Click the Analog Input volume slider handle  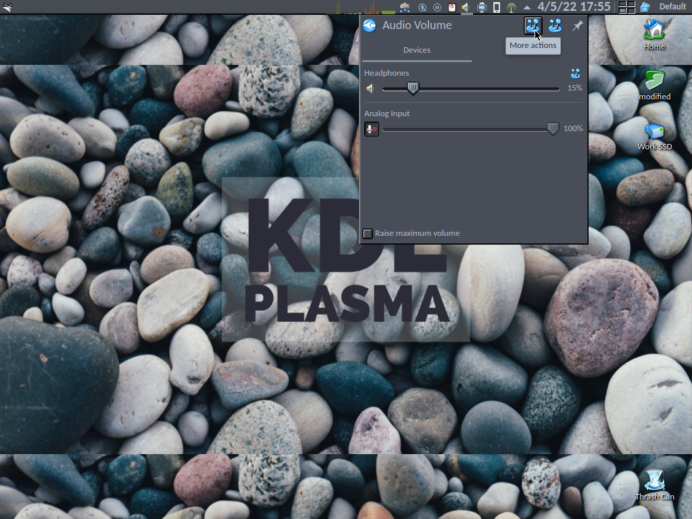tap(553, 129)
